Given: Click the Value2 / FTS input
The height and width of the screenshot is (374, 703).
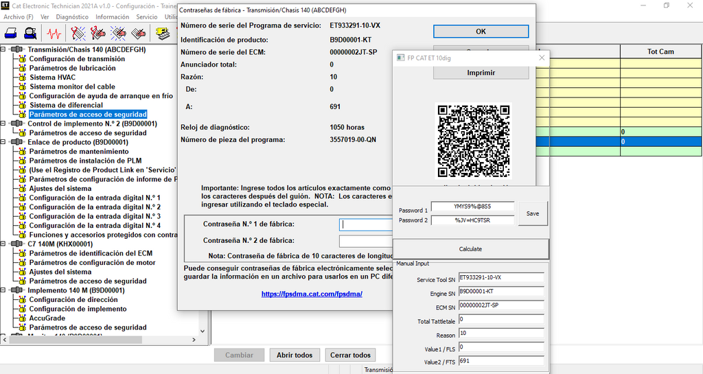Looking at the screenshot, I should tap(501, 361).
